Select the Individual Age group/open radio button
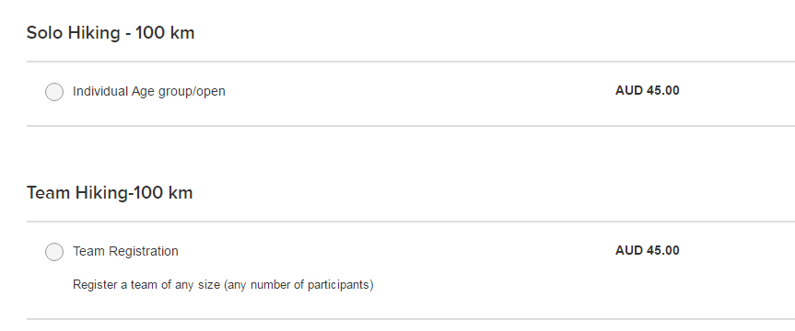Viewport: 795px width, 331px height. (x=54, y=92)
